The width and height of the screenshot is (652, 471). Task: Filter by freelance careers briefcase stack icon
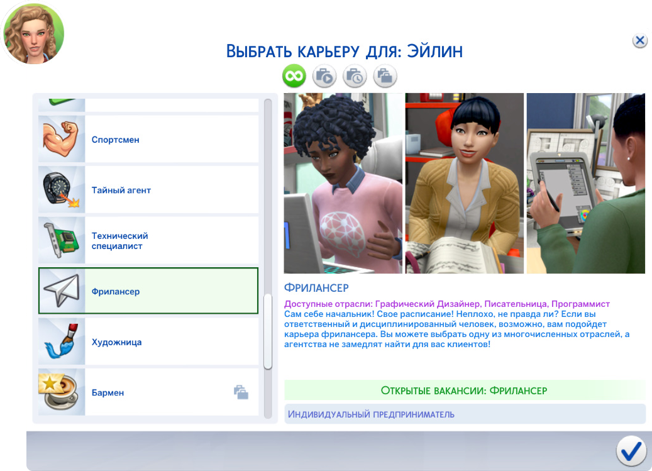385,76
